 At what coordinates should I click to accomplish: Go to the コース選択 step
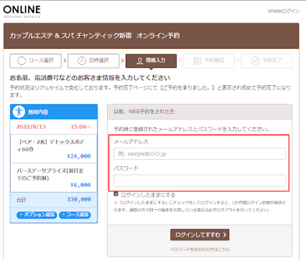[x=35, y=61]
